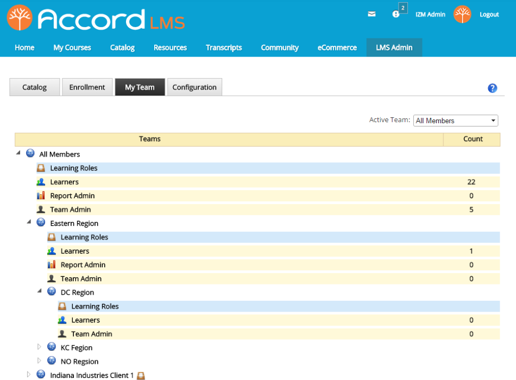Click the Logout link

coord(489,15)
